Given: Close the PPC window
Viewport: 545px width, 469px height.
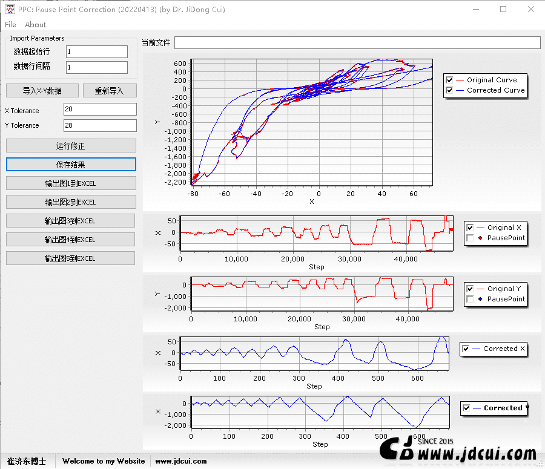Looking at the screenshot, I should pos(530,10).
